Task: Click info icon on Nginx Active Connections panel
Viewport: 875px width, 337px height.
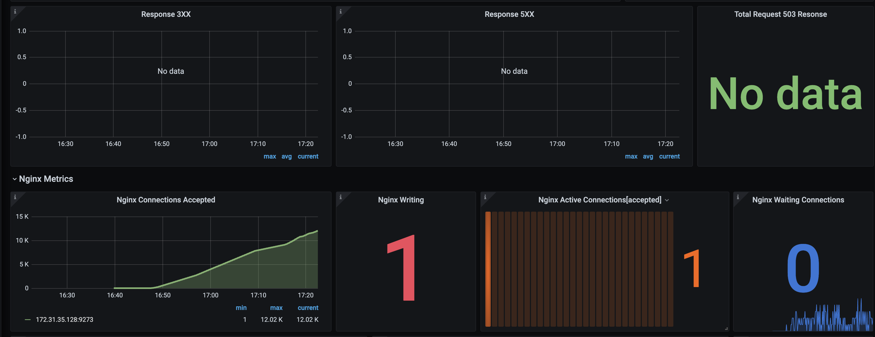Action: coord(485,197)
